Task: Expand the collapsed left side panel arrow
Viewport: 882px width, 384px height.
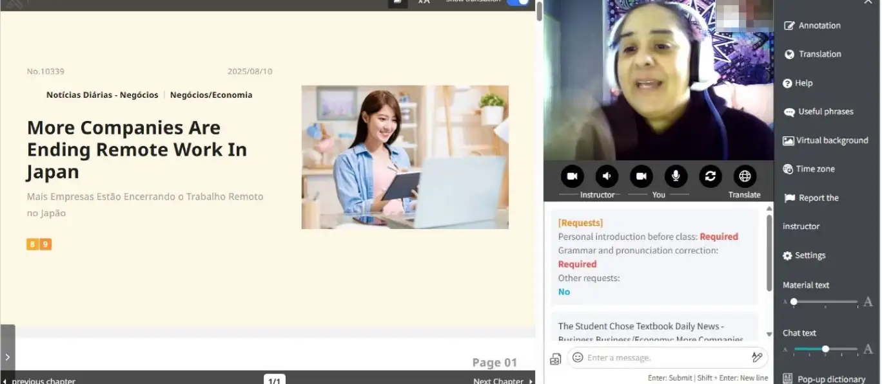Action: pos(7,357)
